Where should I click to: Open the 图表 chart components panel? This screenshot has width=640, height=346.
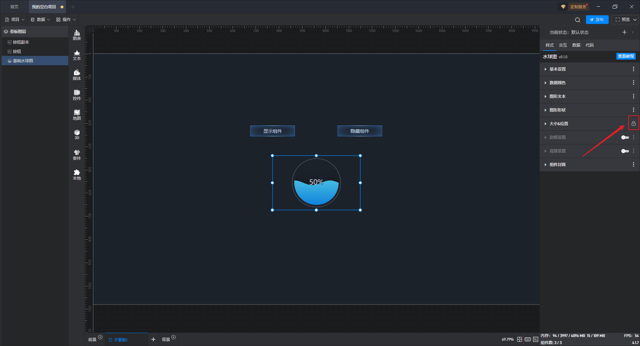[x=77, y=35]
